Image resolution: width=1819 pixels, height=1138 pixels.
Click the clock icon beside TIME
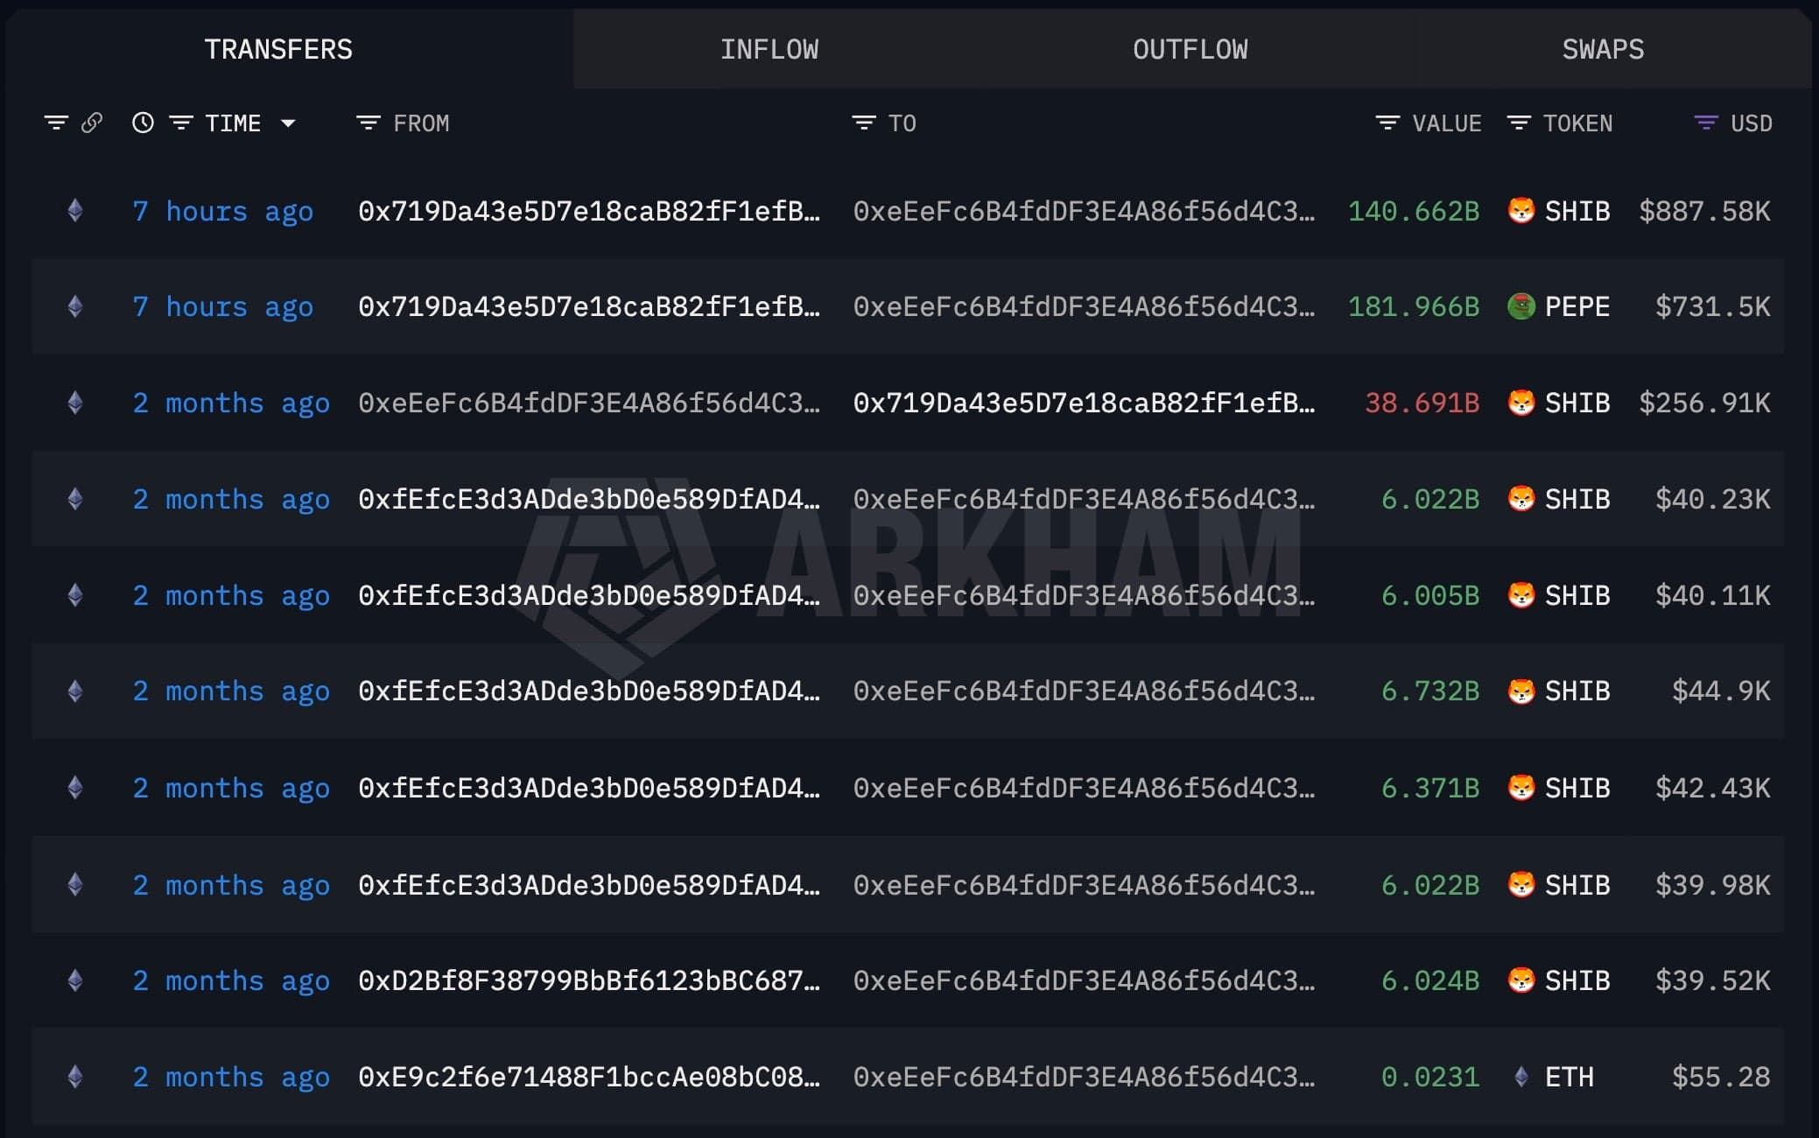[143, 123]
